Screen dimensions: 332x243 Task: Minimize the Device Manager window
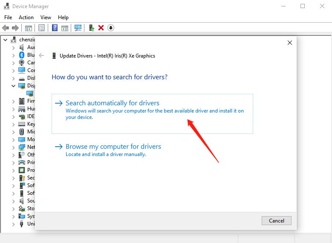(283, 6)
